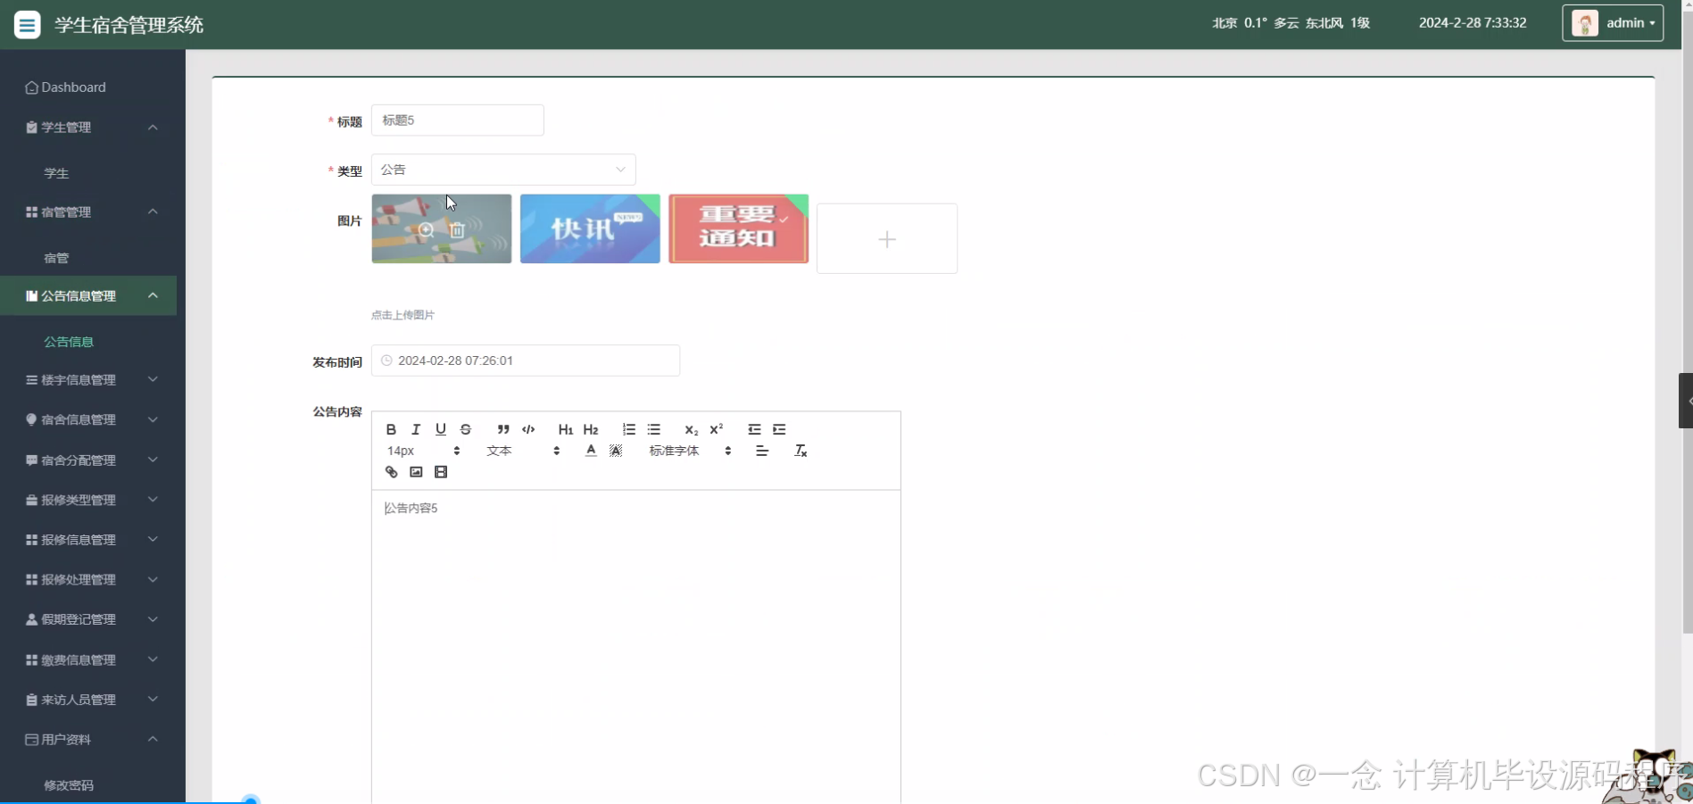Screen dimensions: 1693x804
Task: Click 点击上传图片 to upload an image
Action: coord(403,314)
